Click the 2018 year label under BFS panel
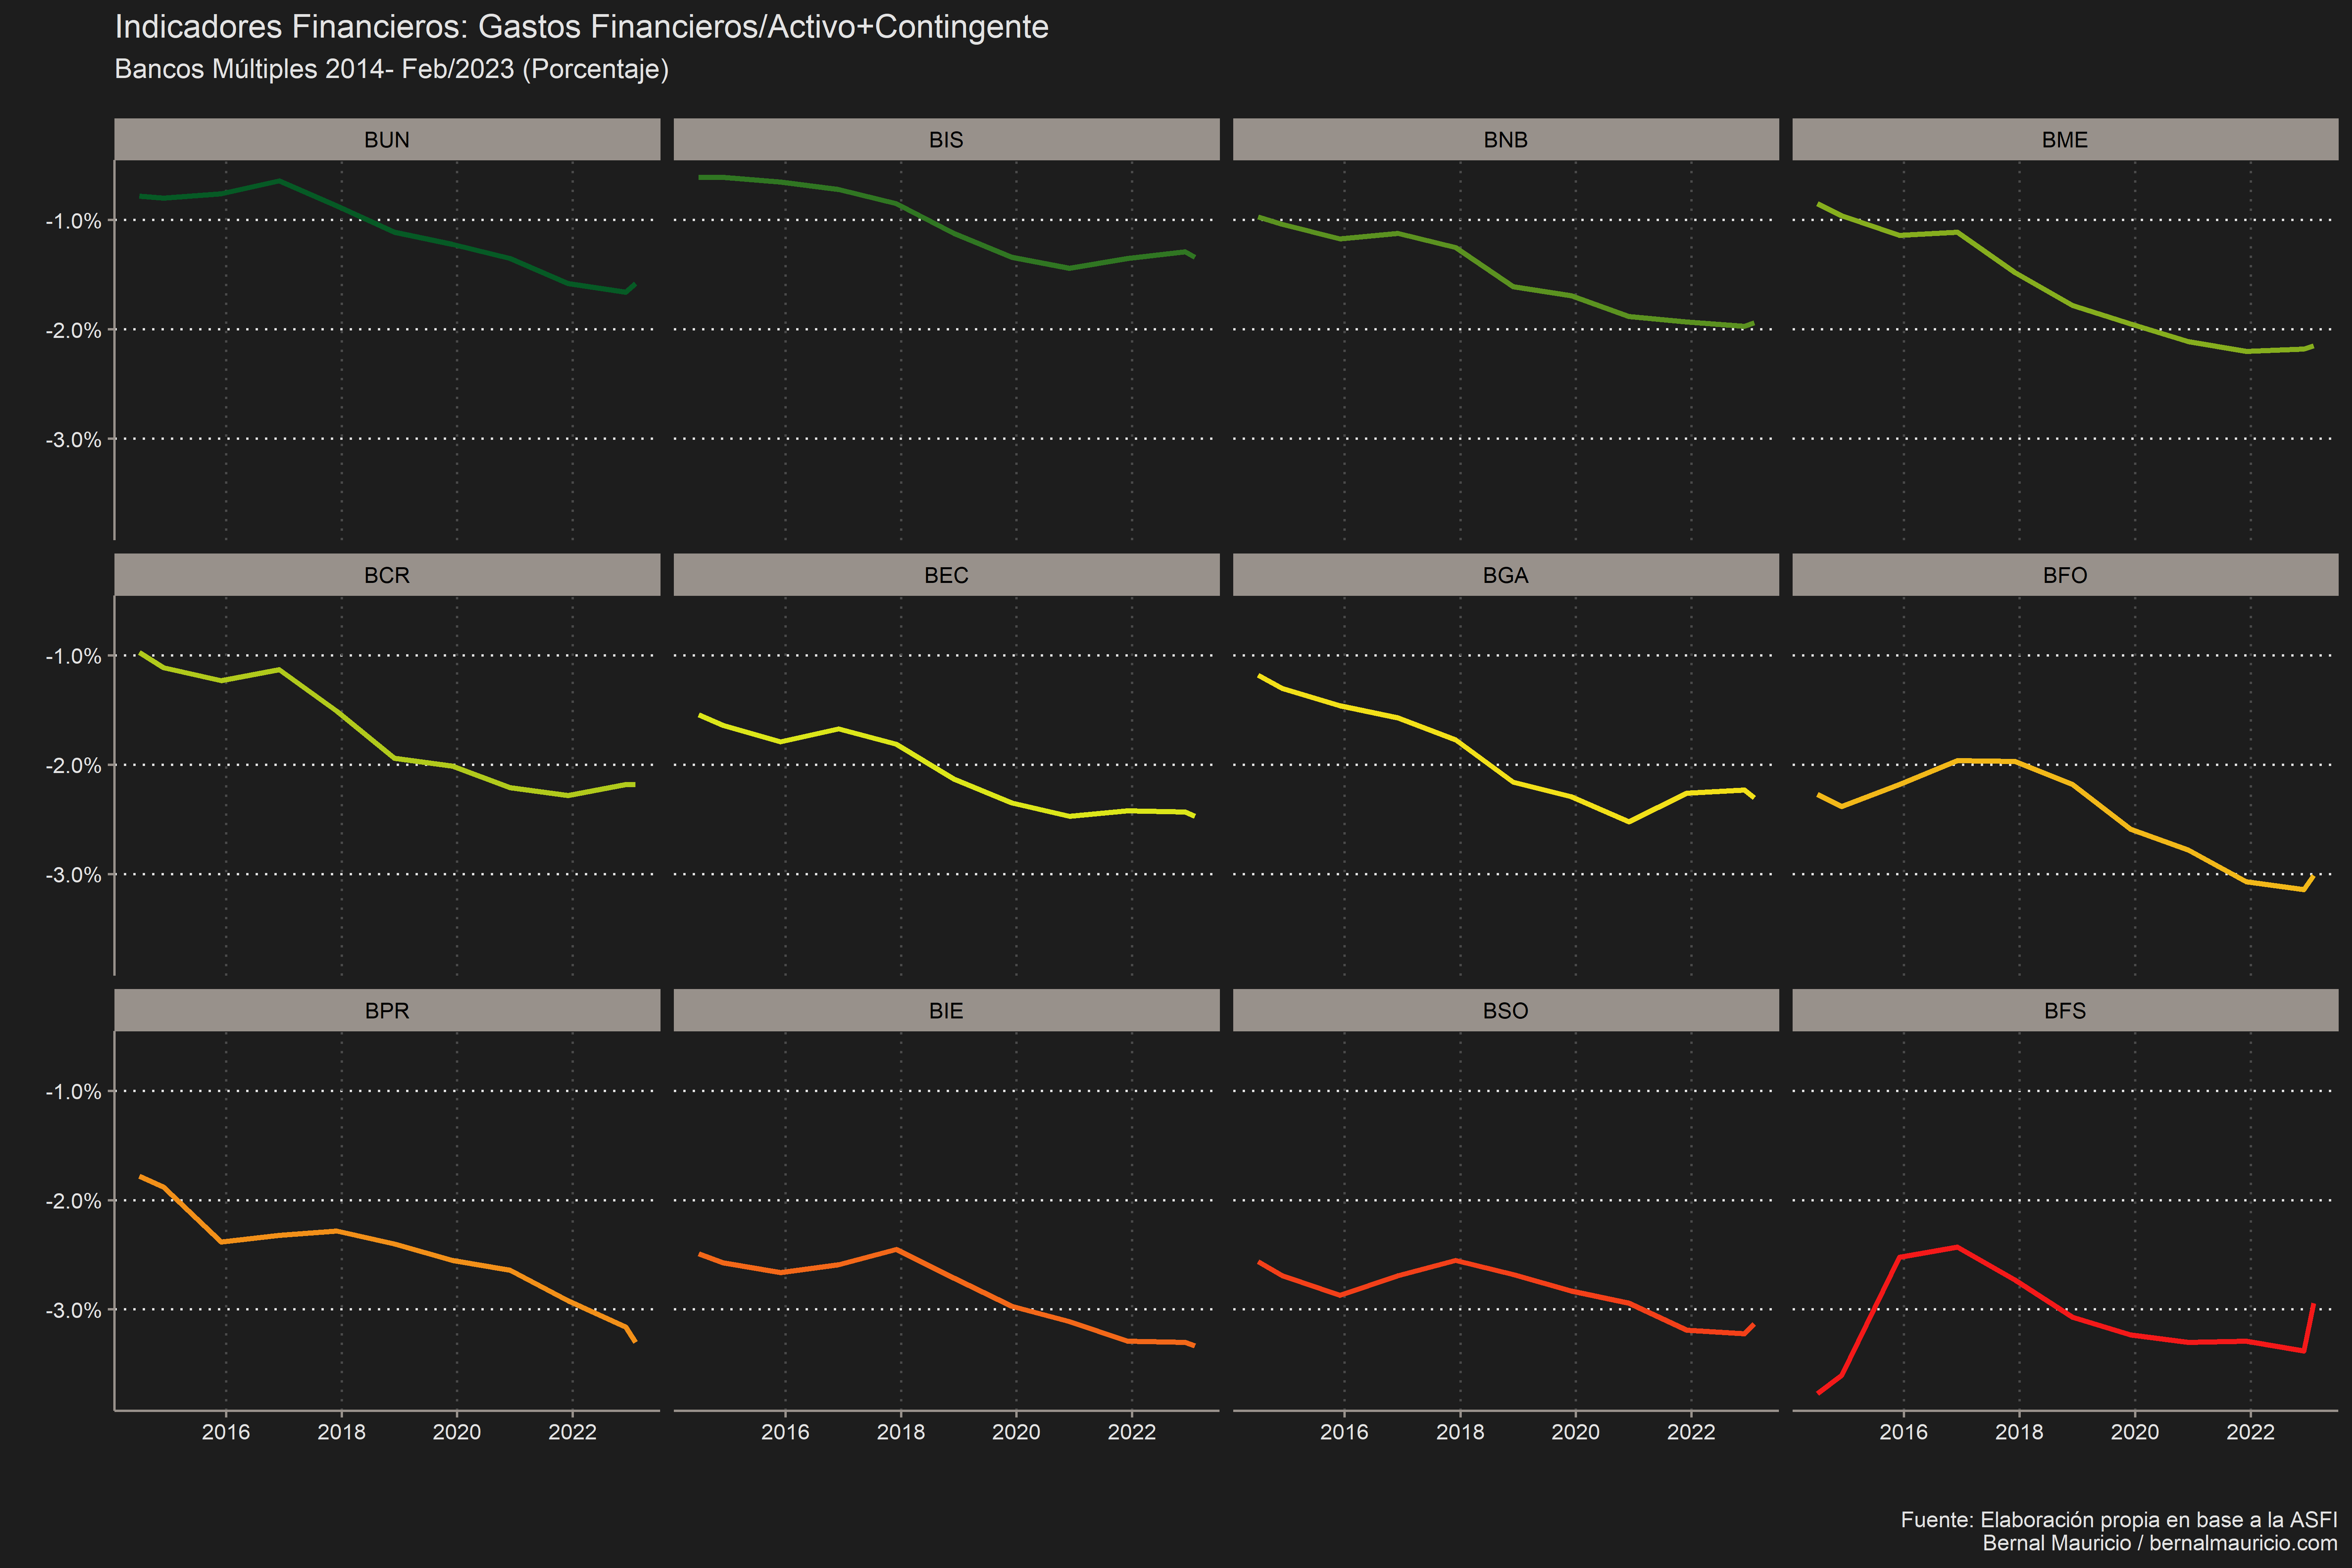 click(2019, 1432)
